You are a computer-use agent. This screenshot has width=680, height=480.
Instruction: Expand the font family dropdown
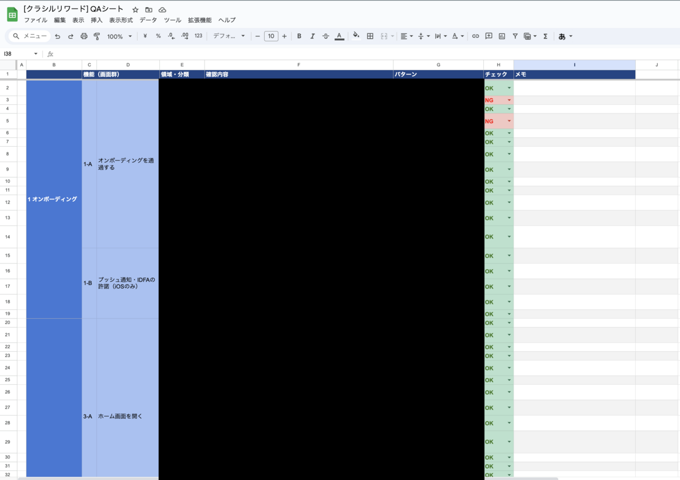pos(229,36)
